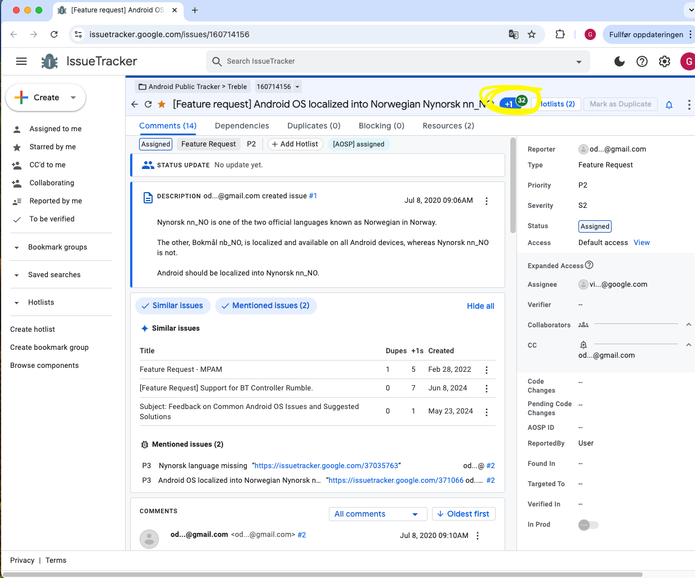
Task: Open the hamburger navigation menu
Action: click(x=21, y=61)
